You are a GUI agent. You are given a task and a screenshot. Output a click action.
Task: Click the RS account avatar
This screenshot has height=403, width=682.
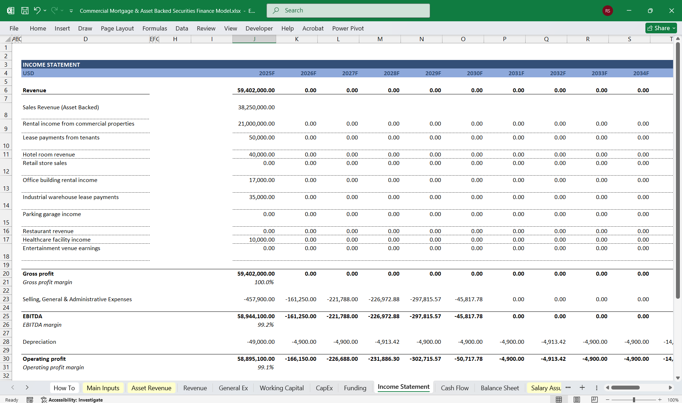click(x=607, y=11)
